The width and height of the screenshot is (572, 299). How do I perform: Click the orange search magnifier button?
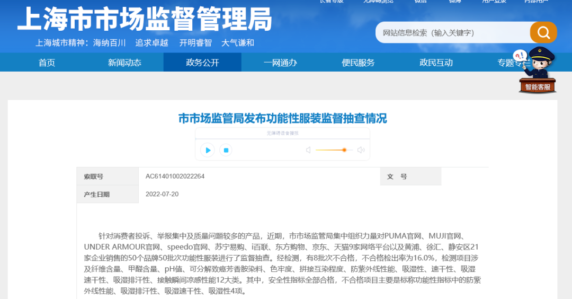point(543,33)
